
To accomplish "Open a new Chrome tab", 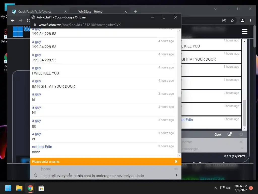I will tap(135, 12).
